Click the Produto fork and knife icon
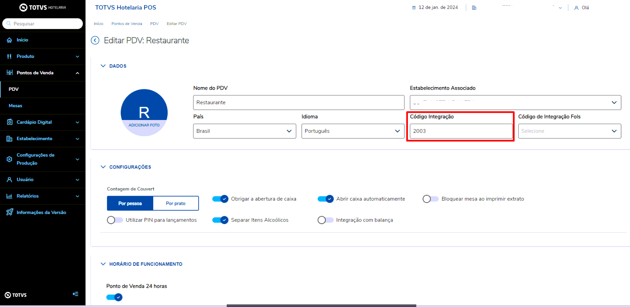This screenshot has width=630, height=307. (9, 56)
